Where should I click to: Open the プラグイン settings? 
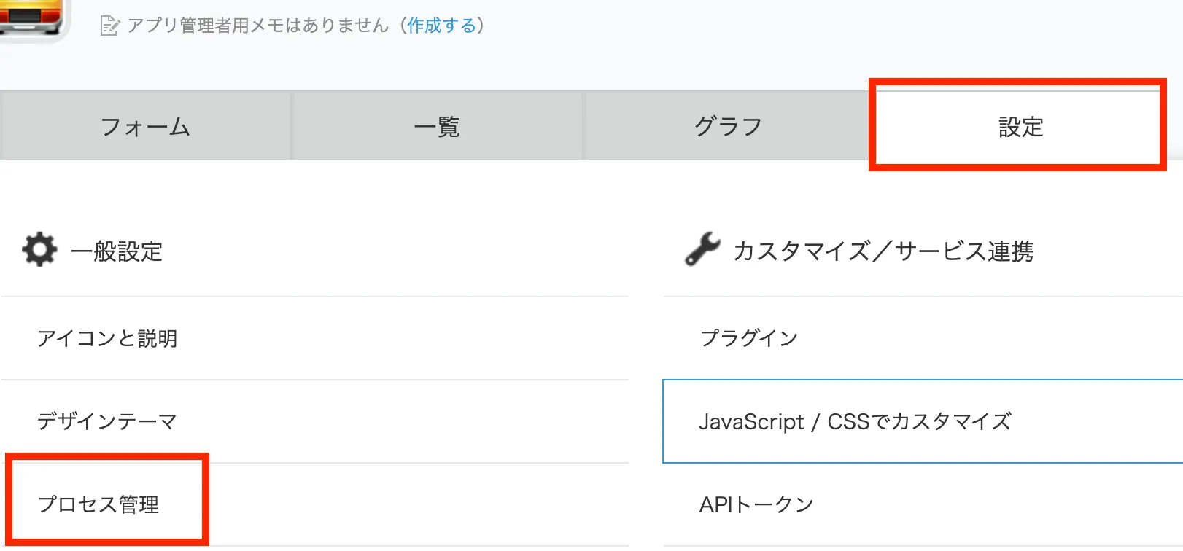tap(749, 338)
